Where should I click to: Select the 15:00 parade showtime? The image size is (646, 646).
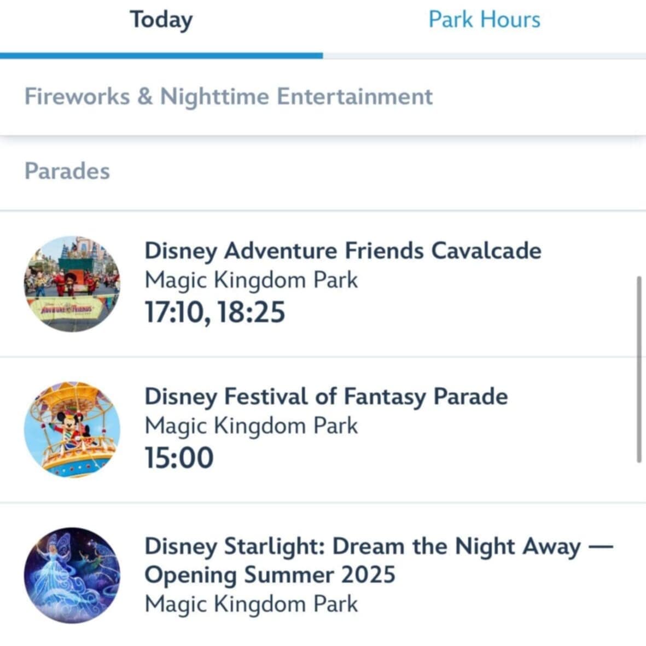(x=179, y=458)
